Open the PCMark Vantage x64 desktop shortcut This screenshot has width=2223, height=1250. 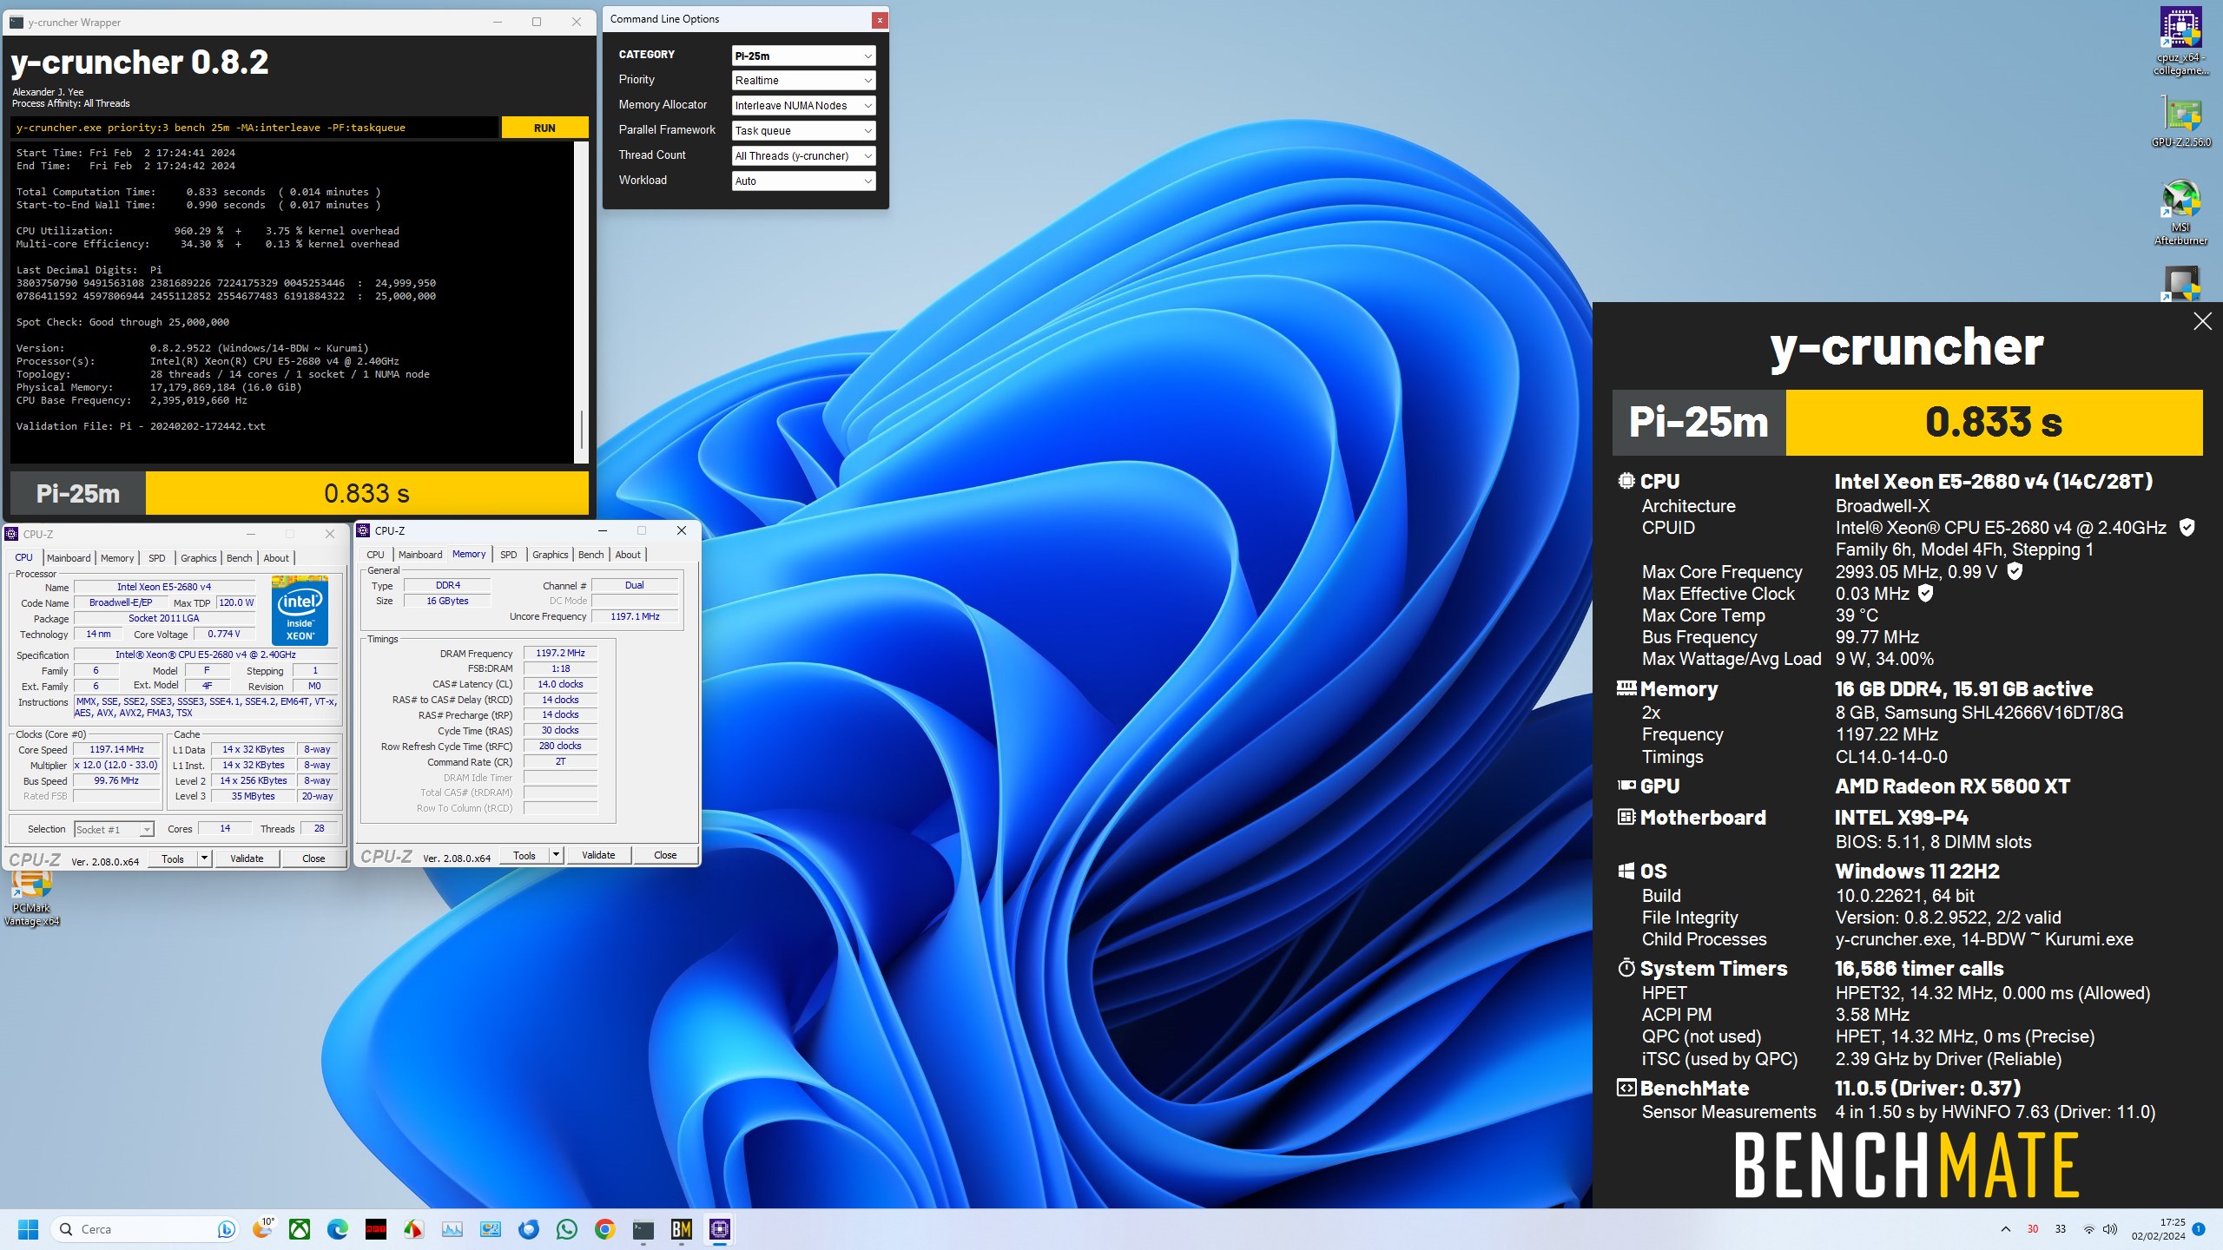[x=31, y=898]
